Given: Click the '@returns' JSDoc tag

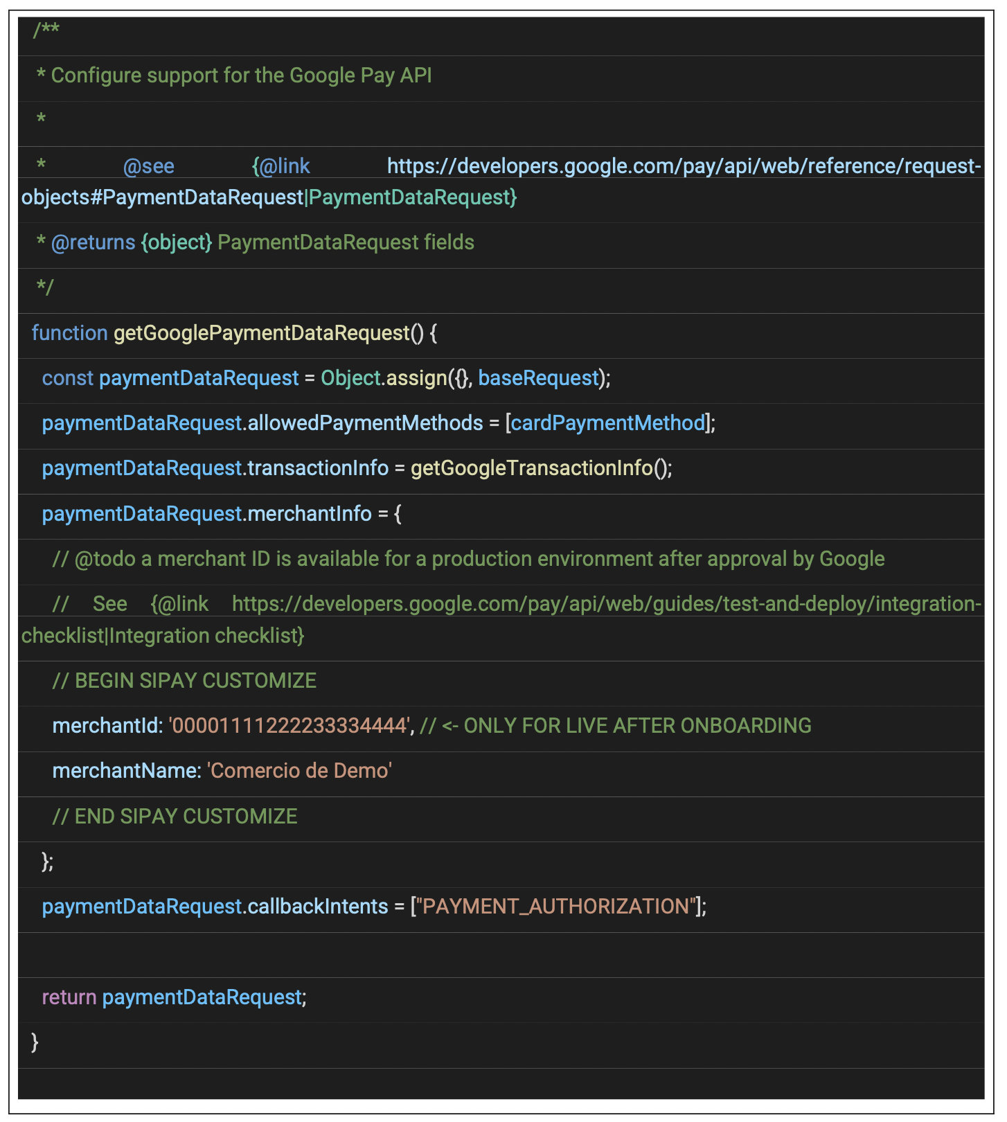Looking at the screenshot, I should tap(93, 242).
